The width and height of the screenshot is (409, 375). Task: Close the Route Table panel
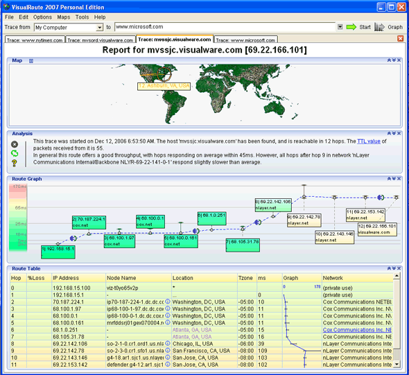[399, 268]
